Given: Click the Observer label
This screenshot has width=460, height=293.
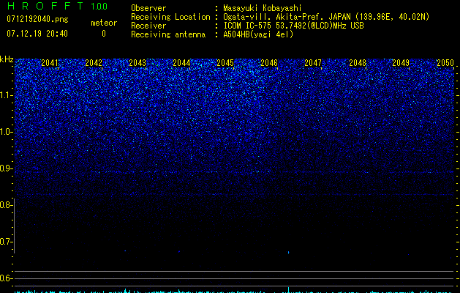Looking at the screenshot, I should click(x=148, y=8).
